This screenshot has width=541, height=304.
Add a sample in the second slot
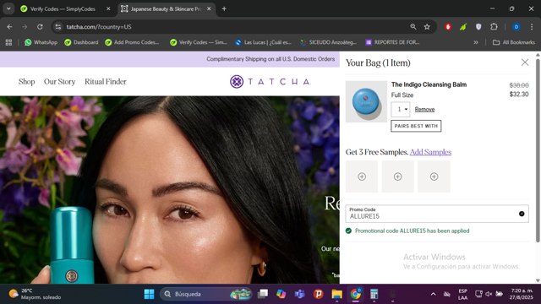pos(398,176)
